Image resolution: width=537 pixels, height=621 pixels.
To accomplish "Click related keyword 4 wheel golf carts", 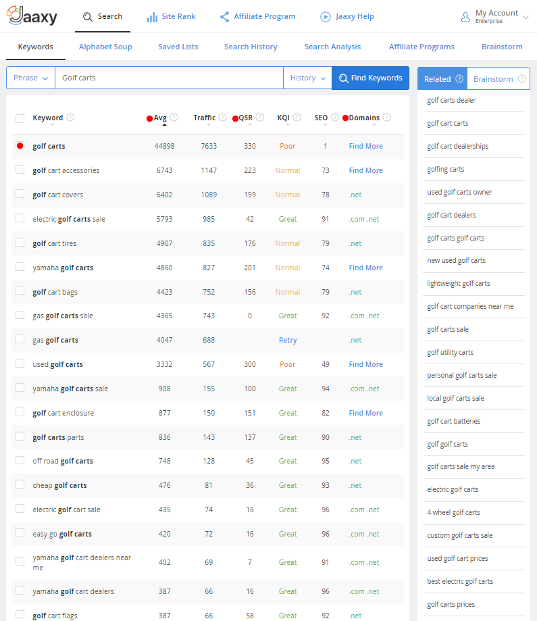I will 453,512.
